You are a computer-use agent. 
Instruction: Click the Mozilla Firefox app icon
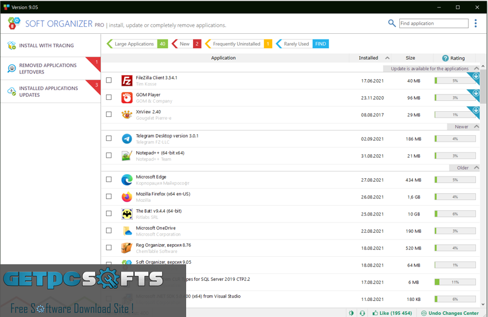(127, 197)
